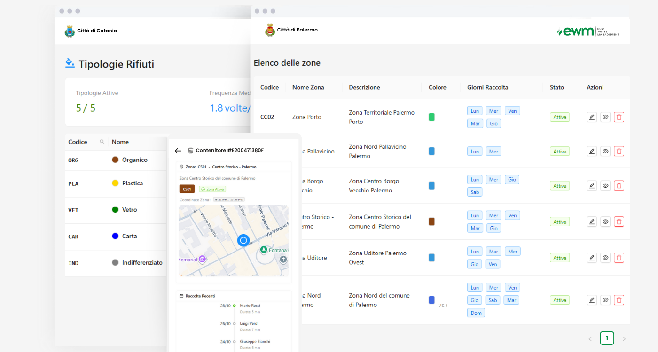
Task: Toggle view for Zona Nord Pallavicino row
Action: [x=605, y=151]
